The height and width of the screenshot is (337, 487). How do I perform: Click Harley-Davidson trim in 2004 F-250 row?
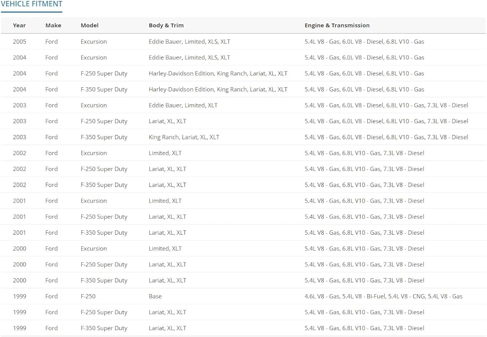pos(218,74)
